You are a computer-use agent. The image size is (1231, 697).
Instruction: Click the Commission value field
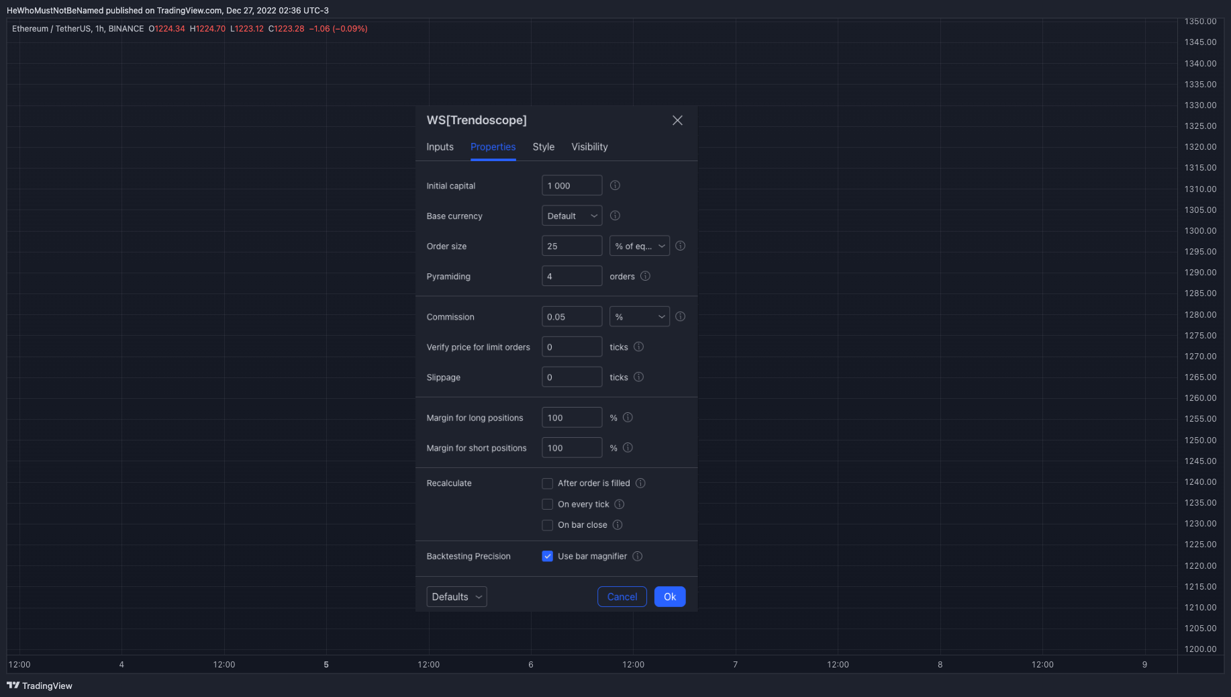[572, 316]
